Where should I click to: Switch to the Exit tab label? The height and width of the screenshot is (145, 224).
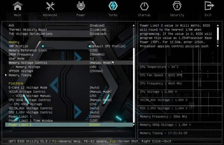208,15
